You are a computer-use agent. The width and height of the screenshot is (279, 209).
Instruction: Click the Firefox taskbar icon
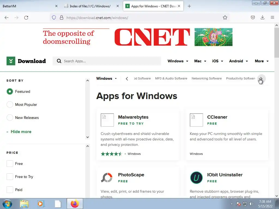coord(75,204)
